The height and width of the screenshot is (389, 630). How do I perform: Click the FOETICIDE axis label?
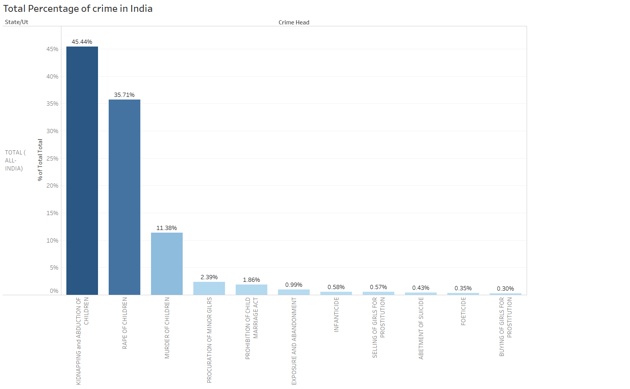pyautogui.click(x=463, y=311)
